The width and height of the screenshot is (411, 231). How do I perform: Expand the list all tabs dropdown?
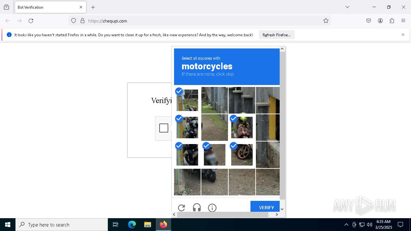point(347,7)
